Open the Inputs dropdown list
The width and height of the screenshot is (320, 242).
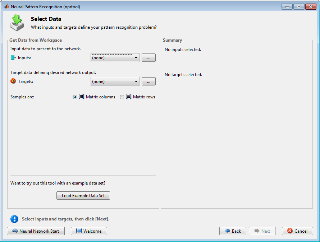tap(115, 58)
